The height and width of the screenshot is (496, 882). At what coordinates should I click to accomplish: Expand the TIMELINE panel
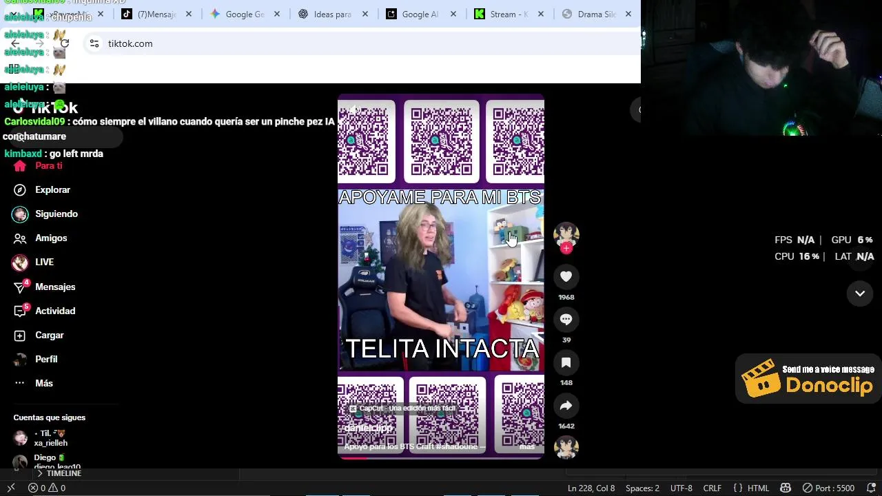[59, 473]
